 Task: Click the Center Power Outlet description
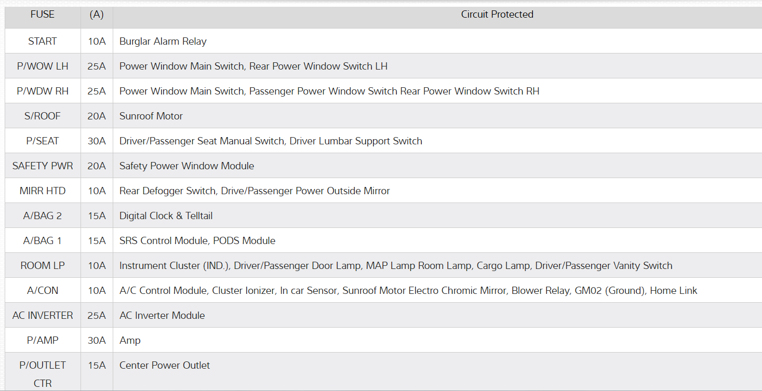coord(165,366)
